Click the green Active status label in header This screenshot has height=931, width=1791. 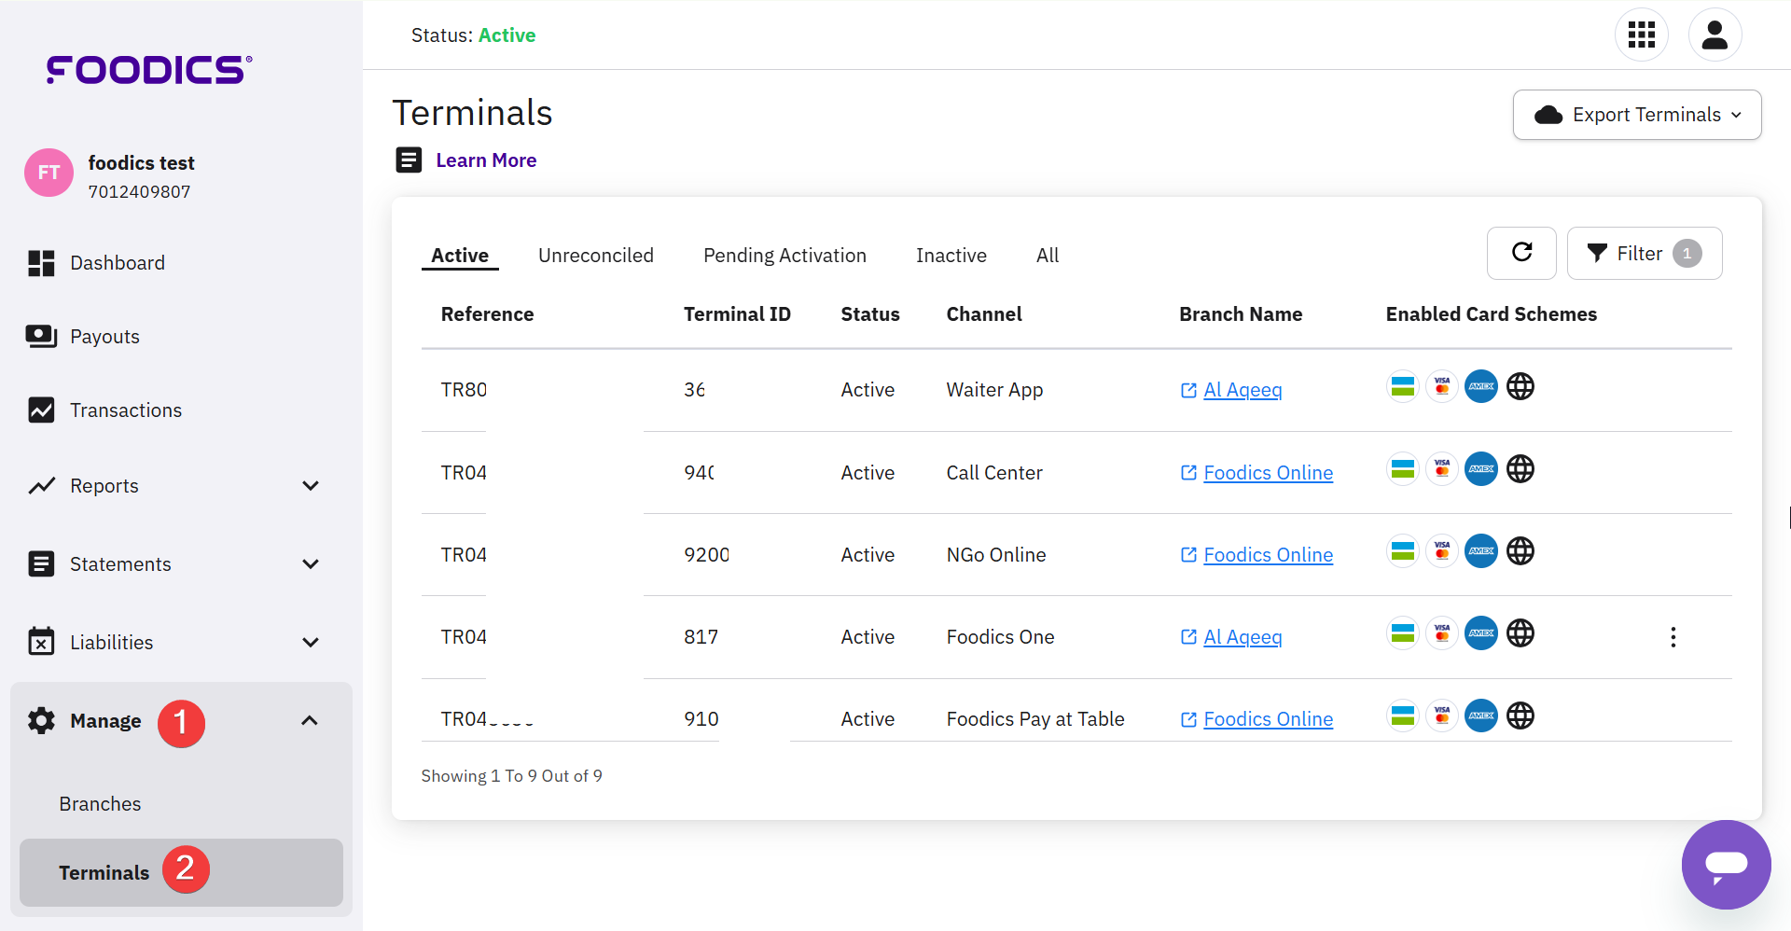[507, 35]
